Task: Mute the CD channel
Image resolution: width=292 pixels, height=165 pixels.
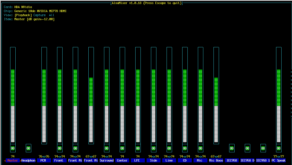Action: coord(185,148)
